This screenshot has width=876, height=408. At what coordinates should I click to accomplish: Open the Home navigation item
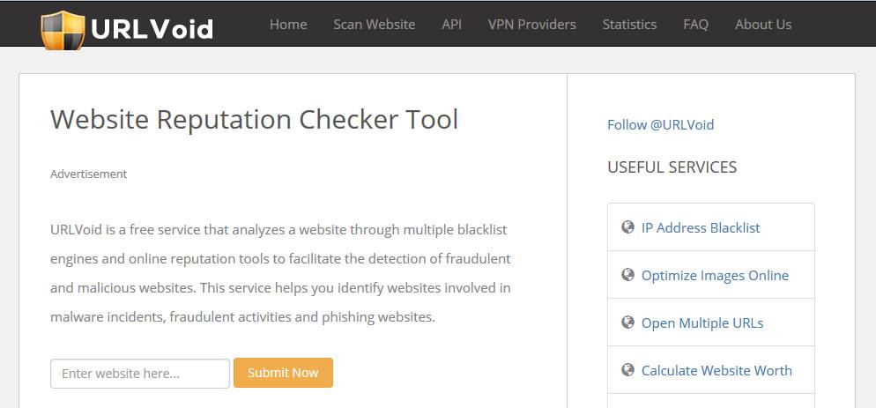pyautogui.click(x=288, y=25)
